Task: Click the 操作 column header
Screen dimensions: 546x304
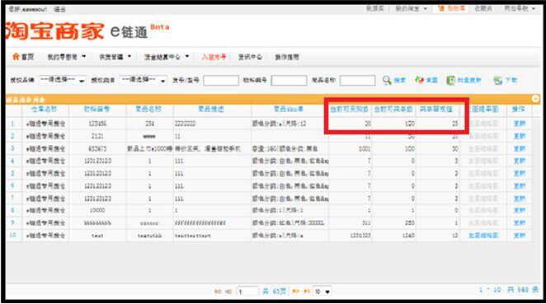Action: click(519, 110)
